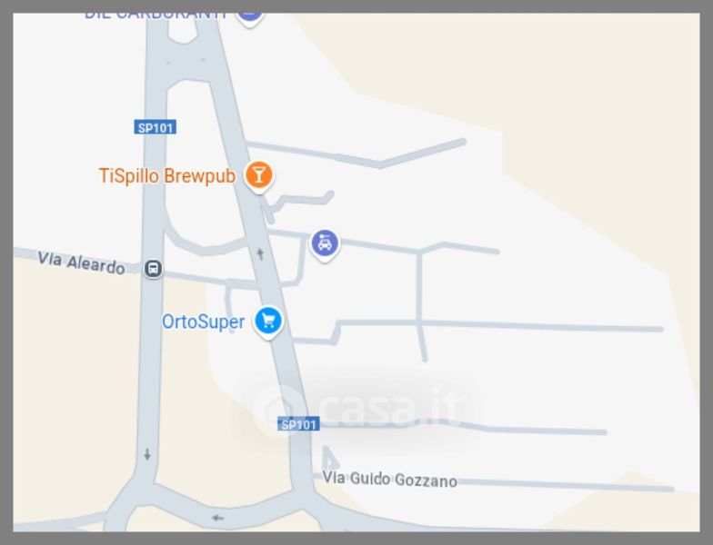Click the lower SP101 road shield
This screenshot has height=545, width=713.
(298, 424)
